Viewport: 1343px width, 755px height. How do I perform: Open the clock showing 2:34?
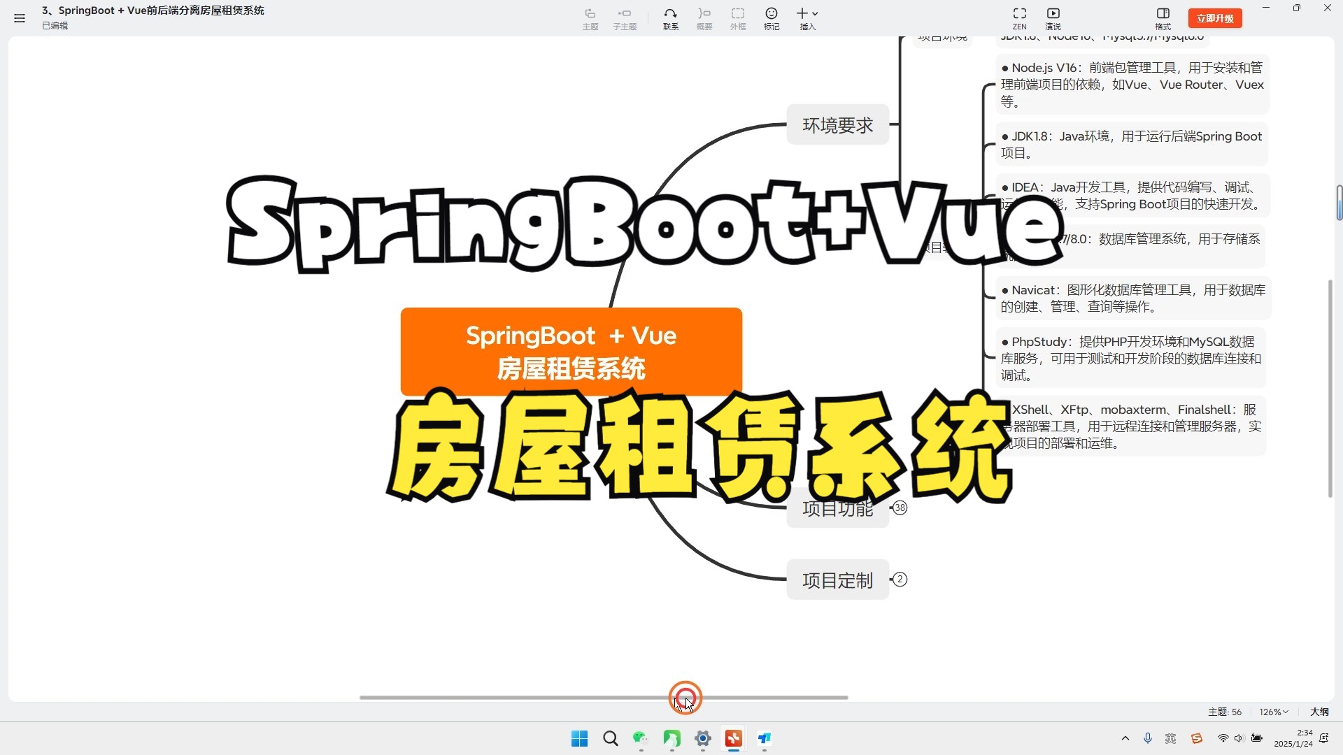pyautogui.click(x=1293, y=739)
